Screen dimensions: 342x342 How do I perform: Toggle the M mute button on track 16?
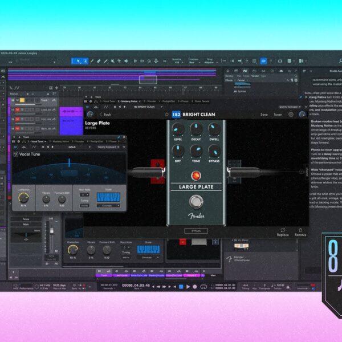(18, 100)
